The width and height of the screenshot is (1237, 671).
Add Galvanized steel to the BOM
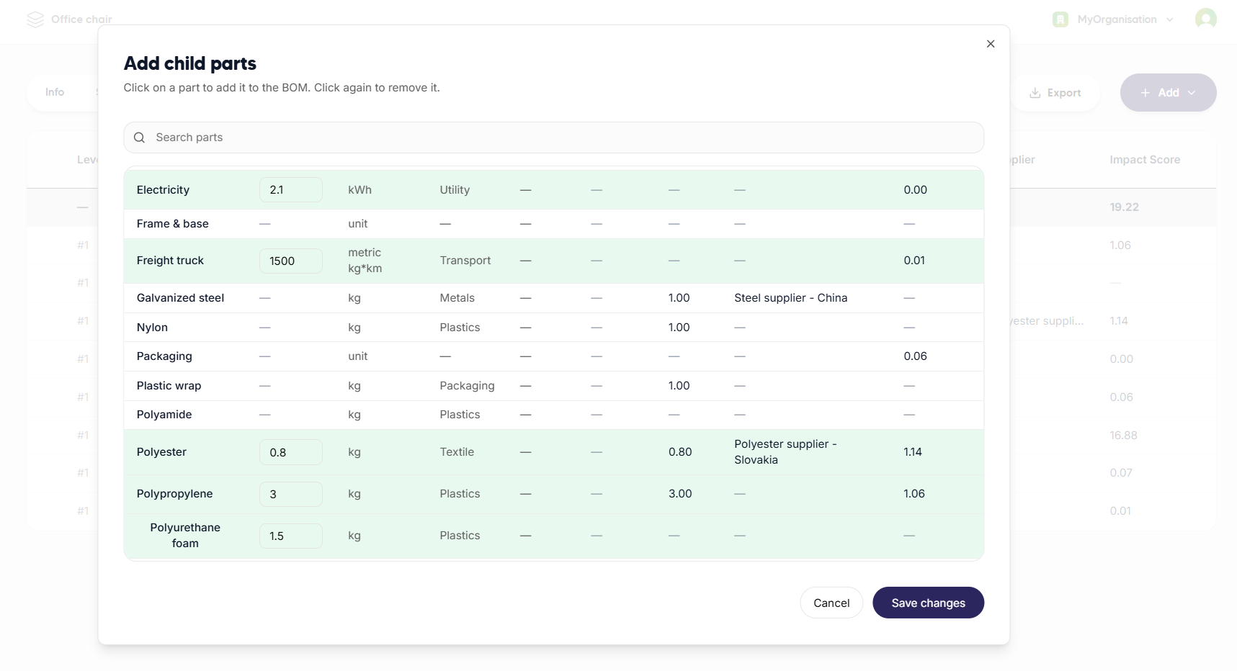point(180,298)
